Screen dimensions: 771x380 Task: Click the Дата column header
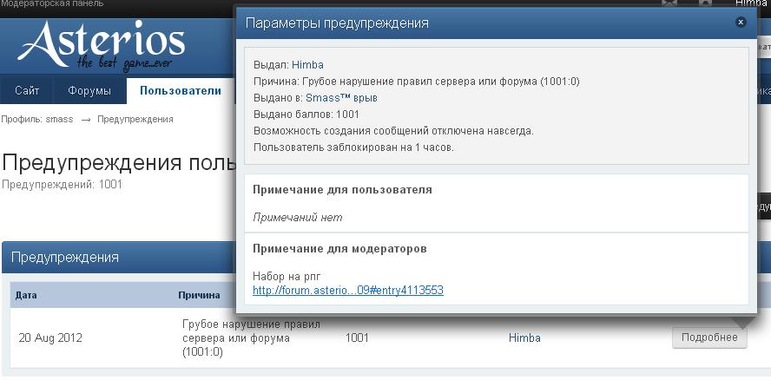26,296
